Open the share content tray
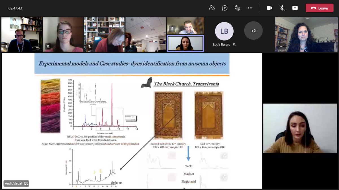Image resolution: width=339 pixels, height=190 pixels. point(295,8)
